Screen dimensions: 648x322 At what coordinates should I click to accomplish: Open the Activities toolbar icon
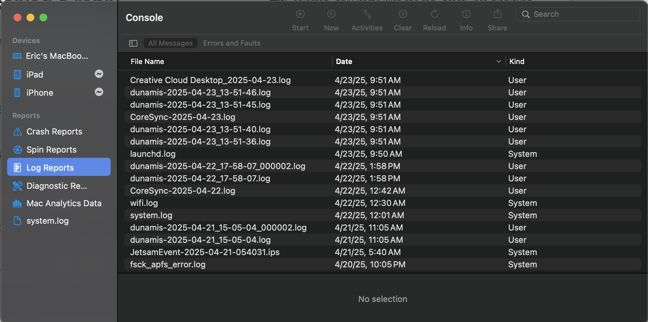[x=367, y=14]
